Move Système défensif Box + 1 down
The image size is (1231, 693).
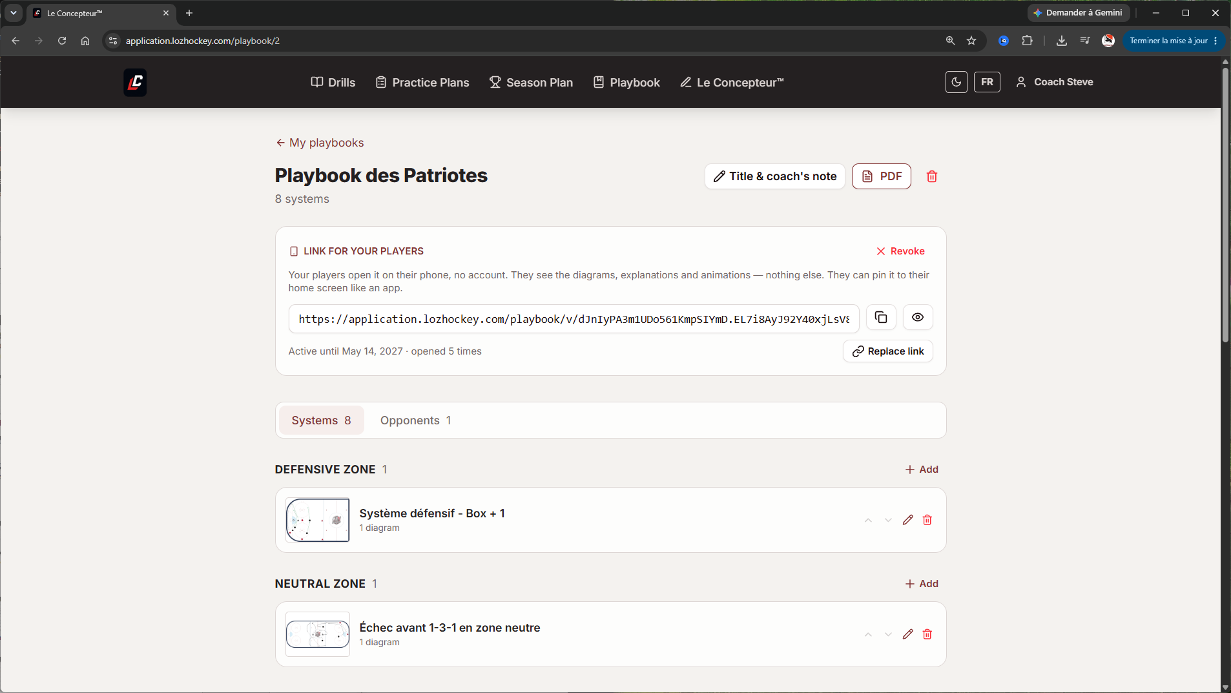pos(888,521)
